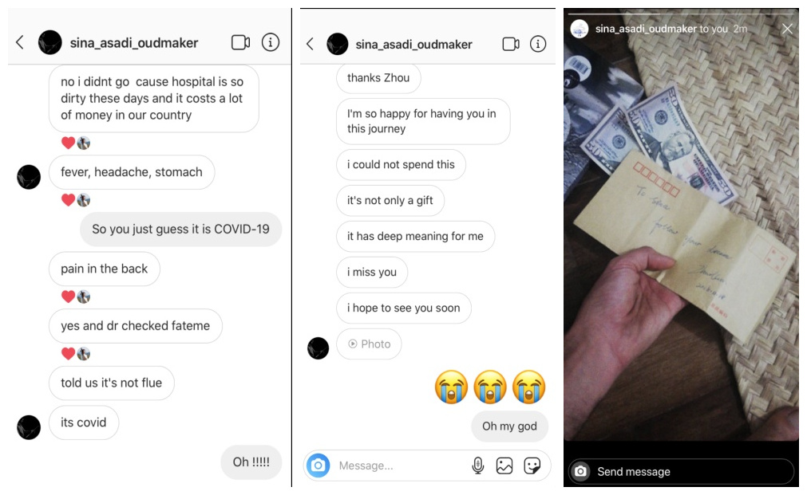This screenshot has width=807, height=495.
Task: Tap the 'i hope to see you soon' message
Action: click(404, 308)
